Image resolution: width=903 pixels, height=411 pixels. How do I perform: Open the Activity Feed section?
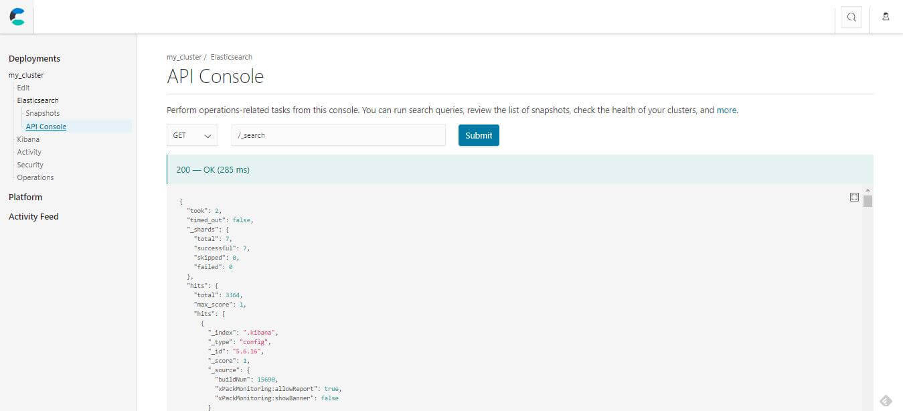click(33, 217)
